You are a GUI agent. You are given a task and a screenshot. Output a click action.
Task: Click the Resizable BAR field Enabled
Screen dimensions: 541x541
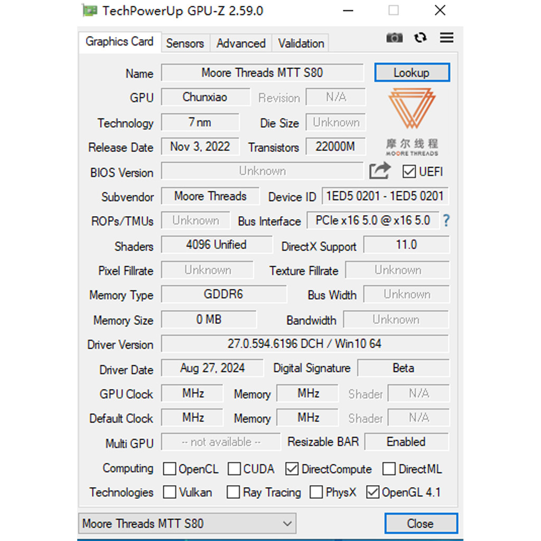[x=407, y=442]
